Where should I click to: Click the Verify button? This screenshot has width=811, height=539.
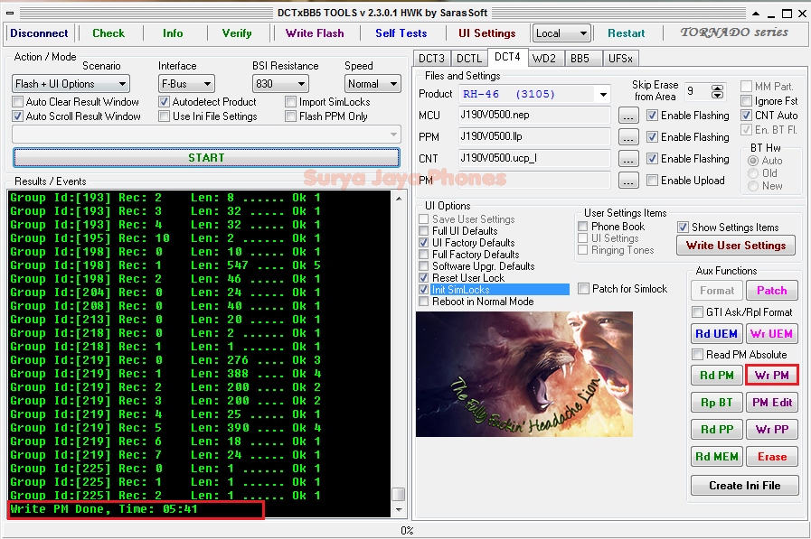237,33
